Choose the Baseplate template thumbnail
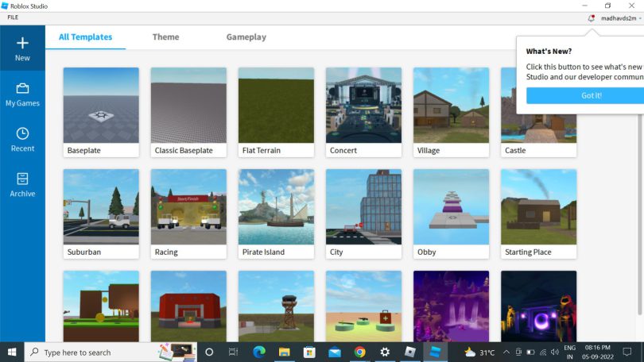644x362 pixels. 101,105
